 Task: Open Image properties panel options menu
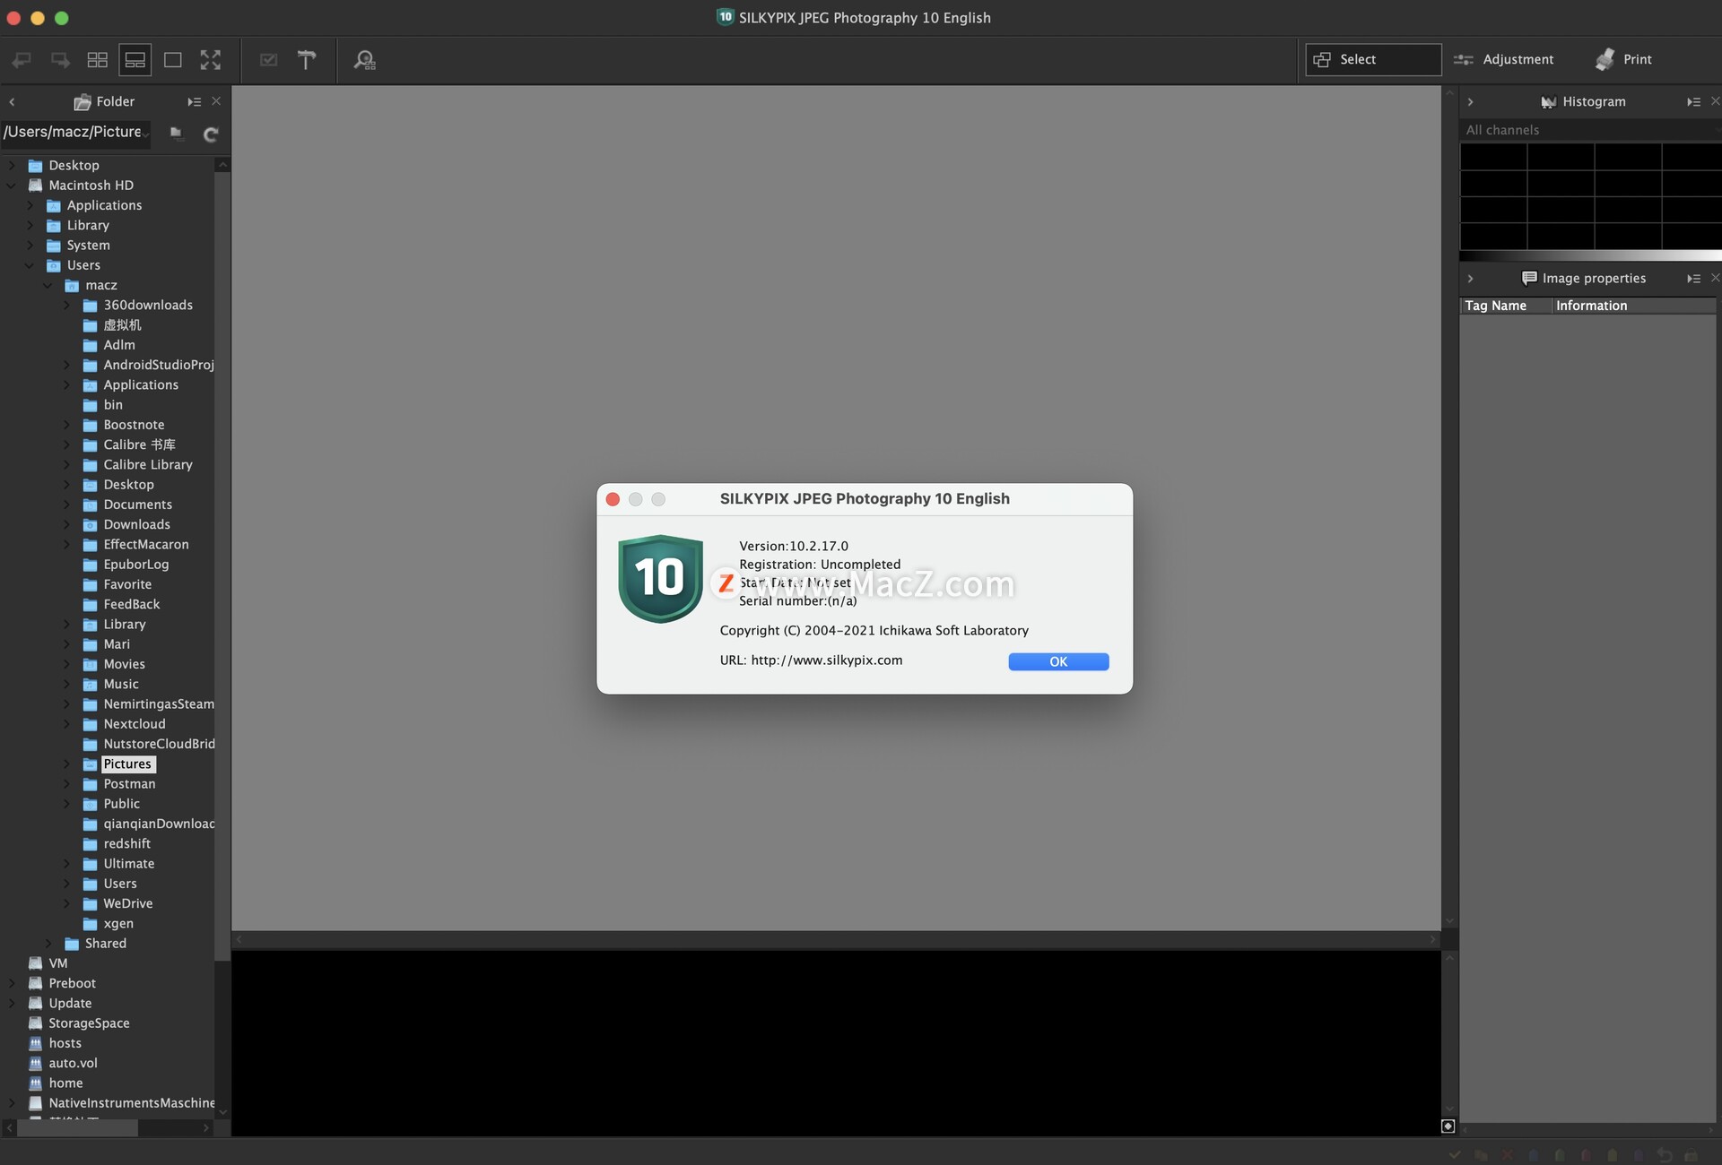point(1693,279)
